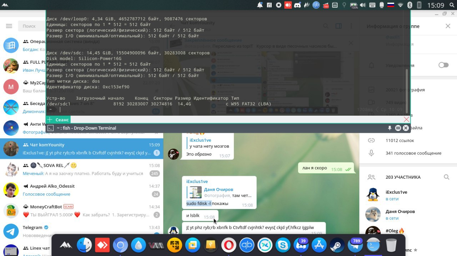Open the Андрей Alko_Odessit channel
Viewport: 457px width, 256px height.
(81, 190)
